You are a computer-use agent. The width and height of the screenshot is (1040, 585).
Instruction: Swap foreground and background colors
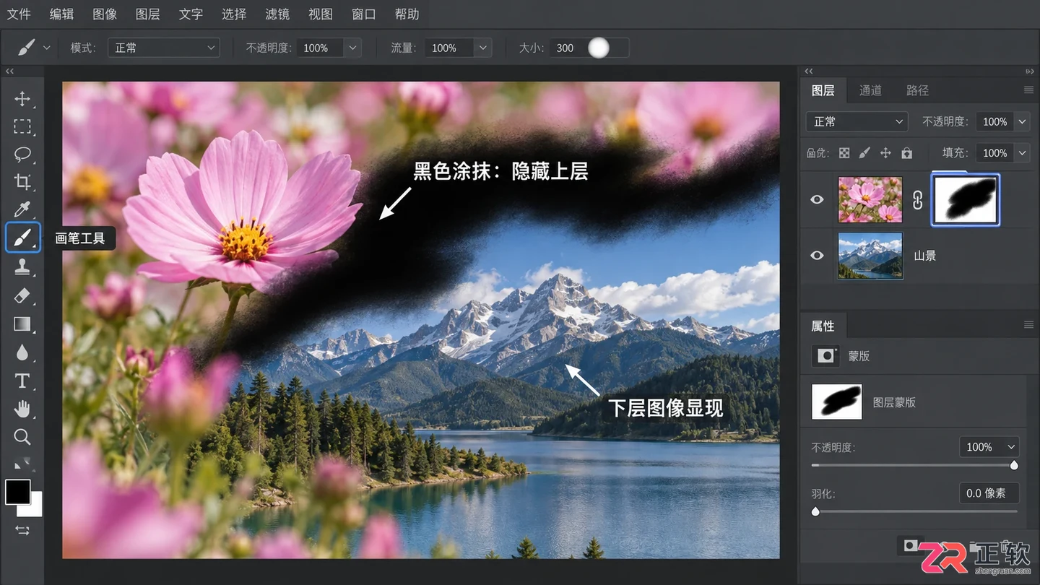(22, 530)
